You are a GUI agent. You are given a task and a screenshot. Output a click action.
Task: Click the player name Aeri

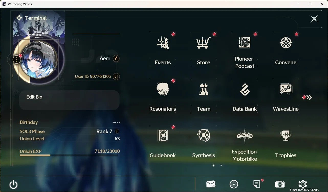tap(105, 58)
